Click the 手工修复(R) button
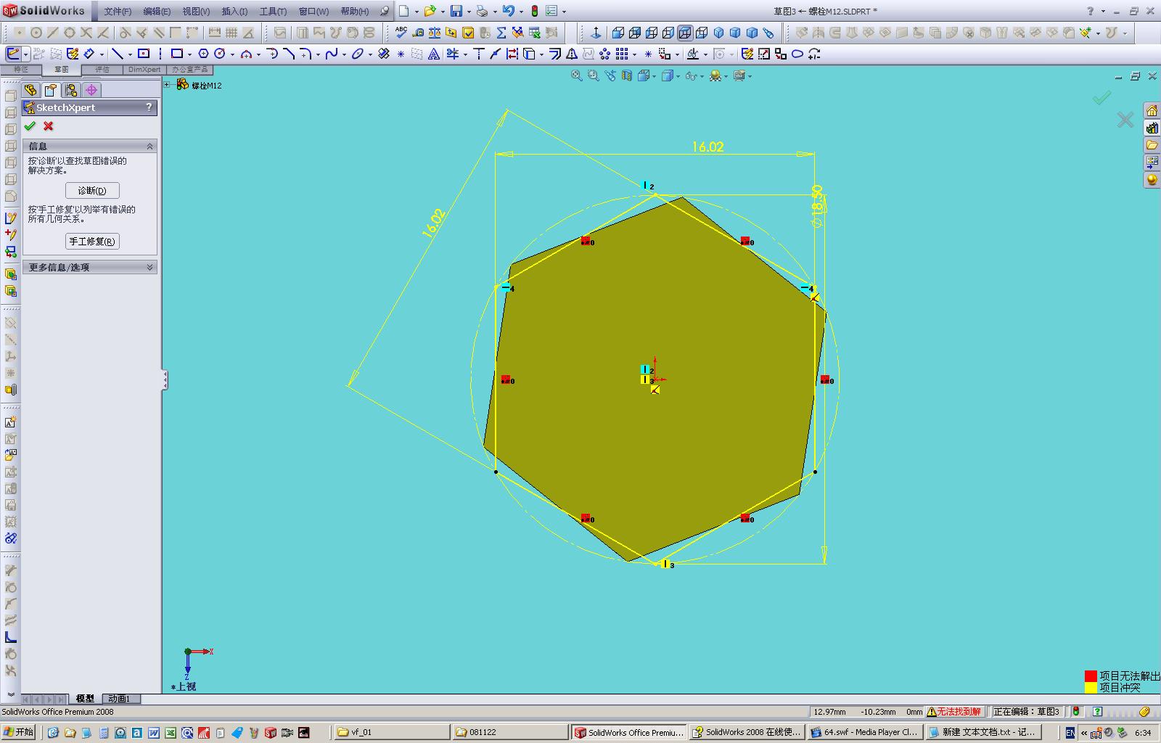1161x743 pixels. pyautogui.click(x=92, y=242)
